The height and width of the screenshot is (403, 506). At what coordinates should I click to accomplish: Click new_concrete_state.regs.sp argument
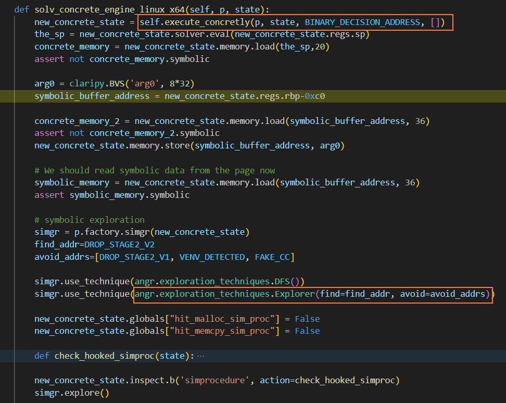pos(300,34)
